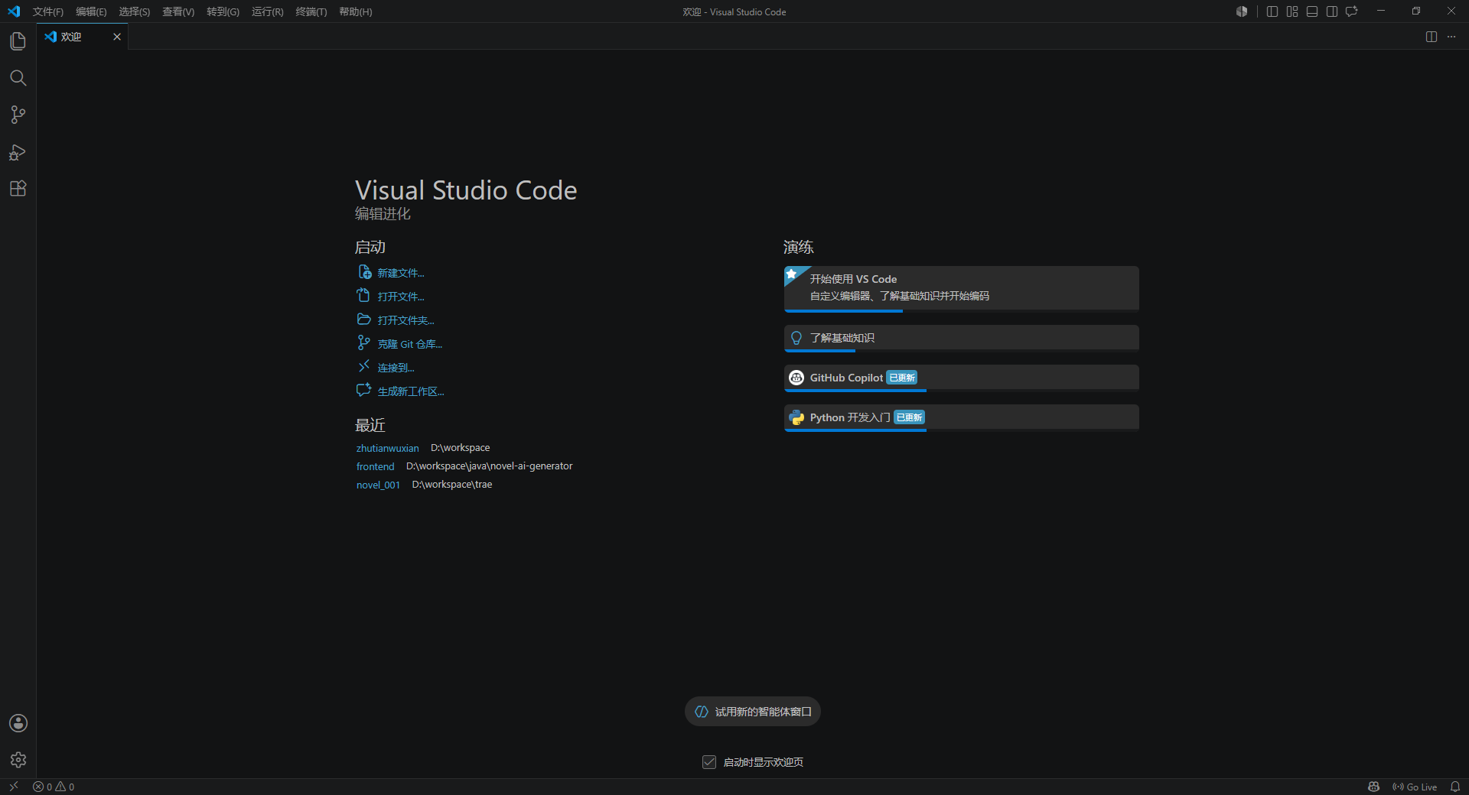Open recent folder zhutianwuxian
This screenshot has width=1469, height=795.
point(388,448)
